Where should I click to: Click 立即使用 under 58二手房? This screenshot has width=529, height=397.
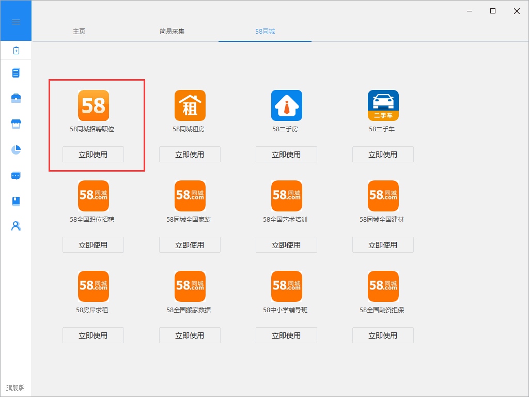tap(286, 154)
